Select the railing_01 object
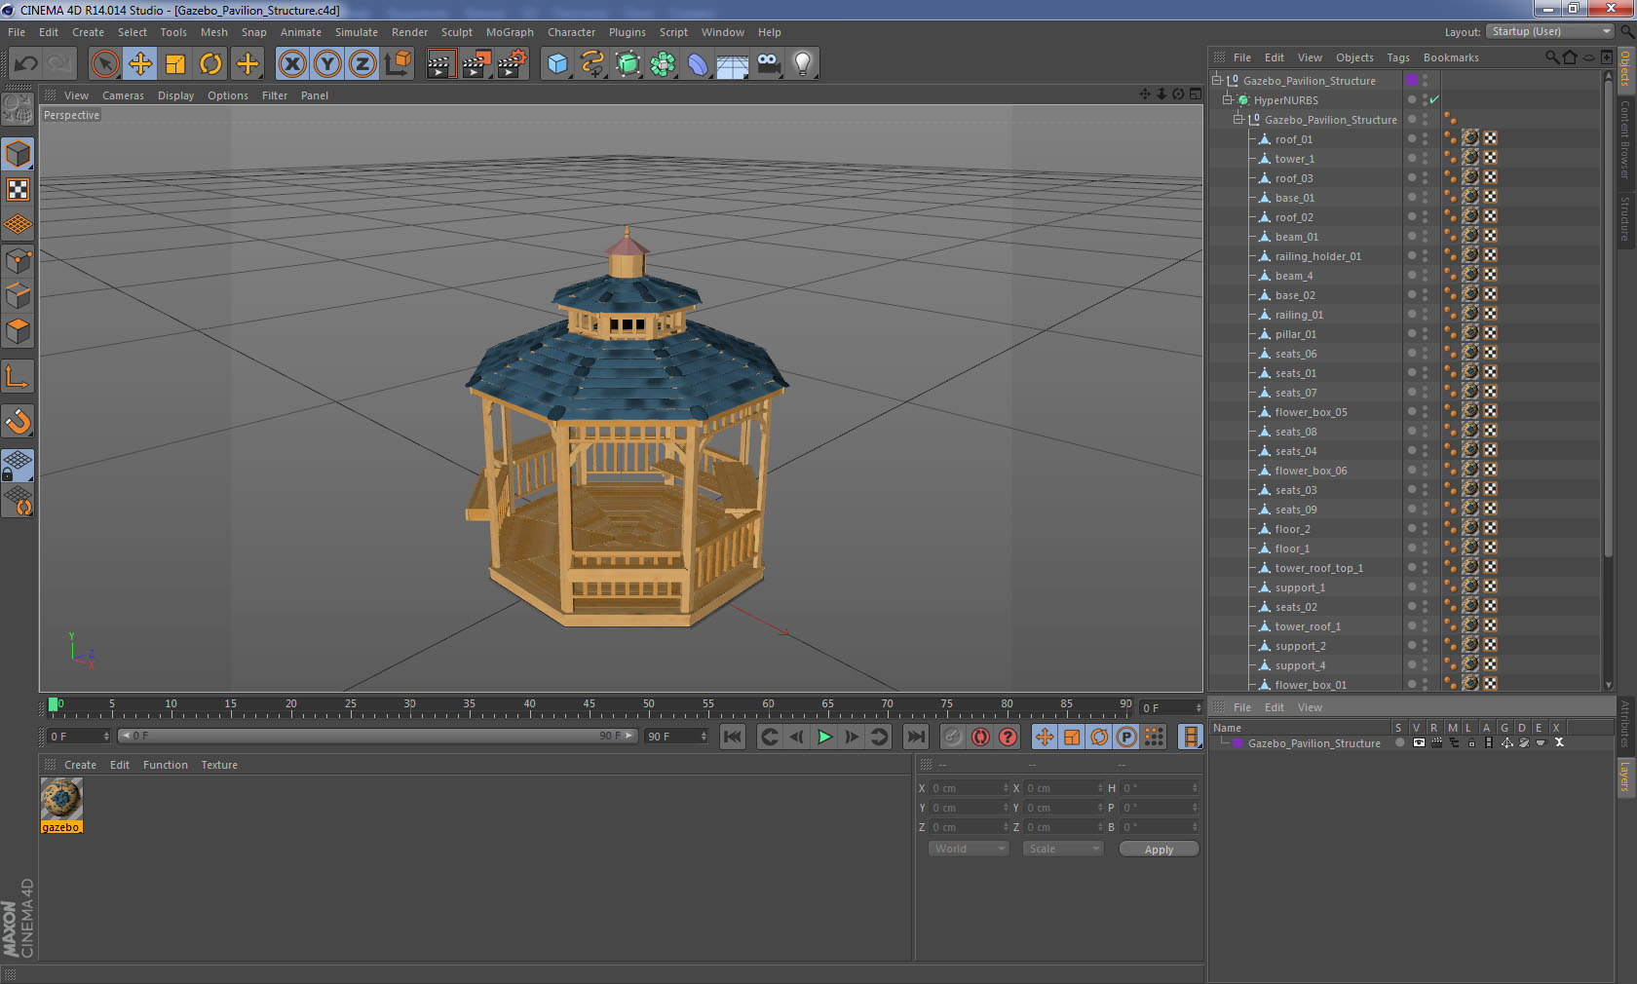 coord(1299,315)
